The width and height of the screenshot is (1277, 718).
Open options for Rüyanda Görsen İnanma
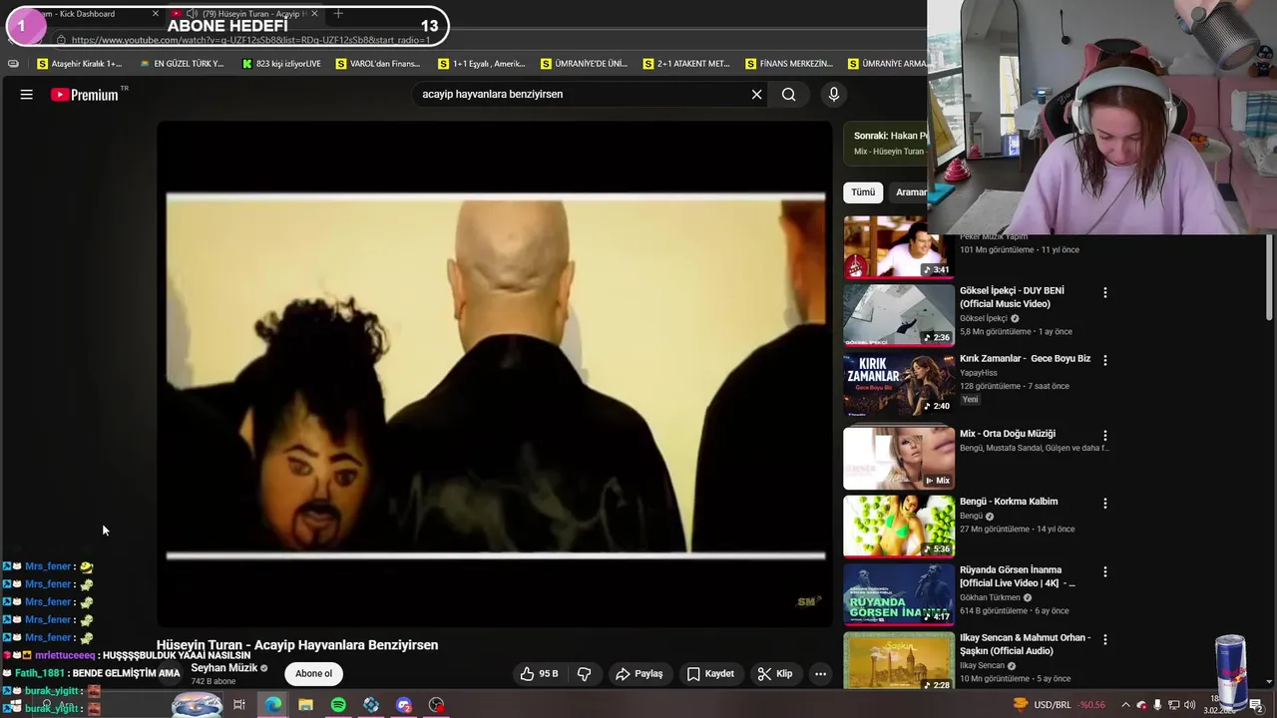click(x=1104, y=572)
